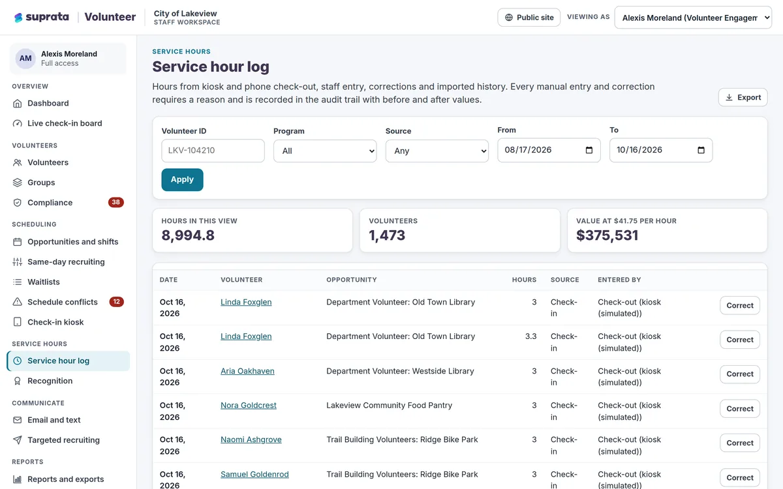Click the Waitlists list icon
783x489 pixels.
click(x=18, y=282)
